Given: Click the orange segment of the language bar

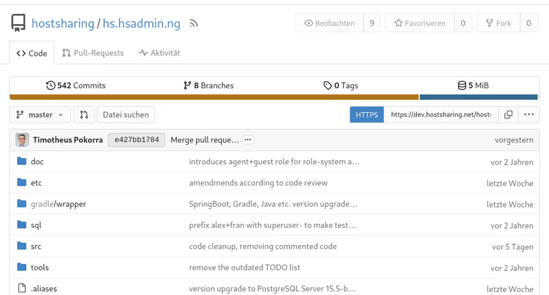Looking at the screenshot, I should (x=214, y=97).
